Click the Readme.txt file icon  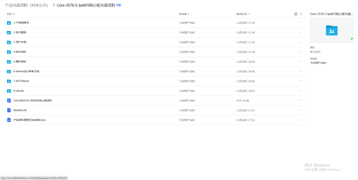pos(9,110)
